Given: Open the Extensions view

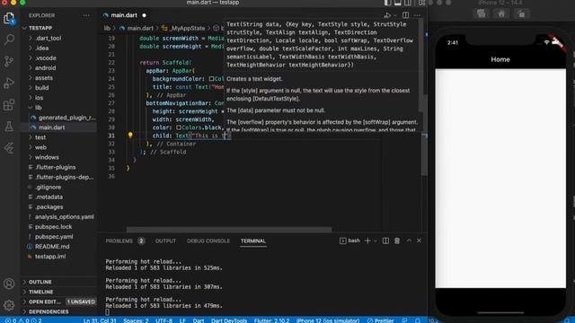Looking at the screenshot, I should [9, 105].
